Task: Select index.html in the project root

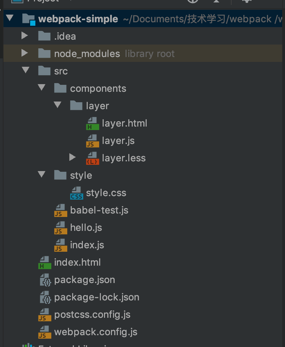Action: (77, 263)
